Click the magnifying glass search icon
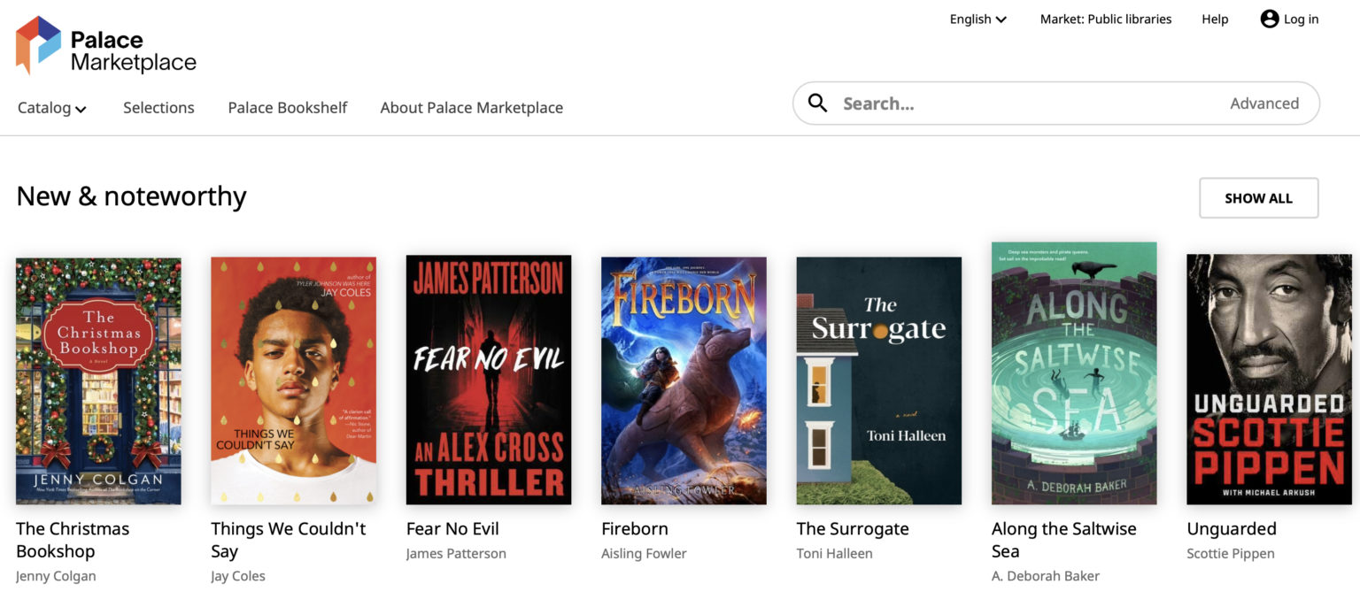1360x607 pixels. (x=818, y=104)
